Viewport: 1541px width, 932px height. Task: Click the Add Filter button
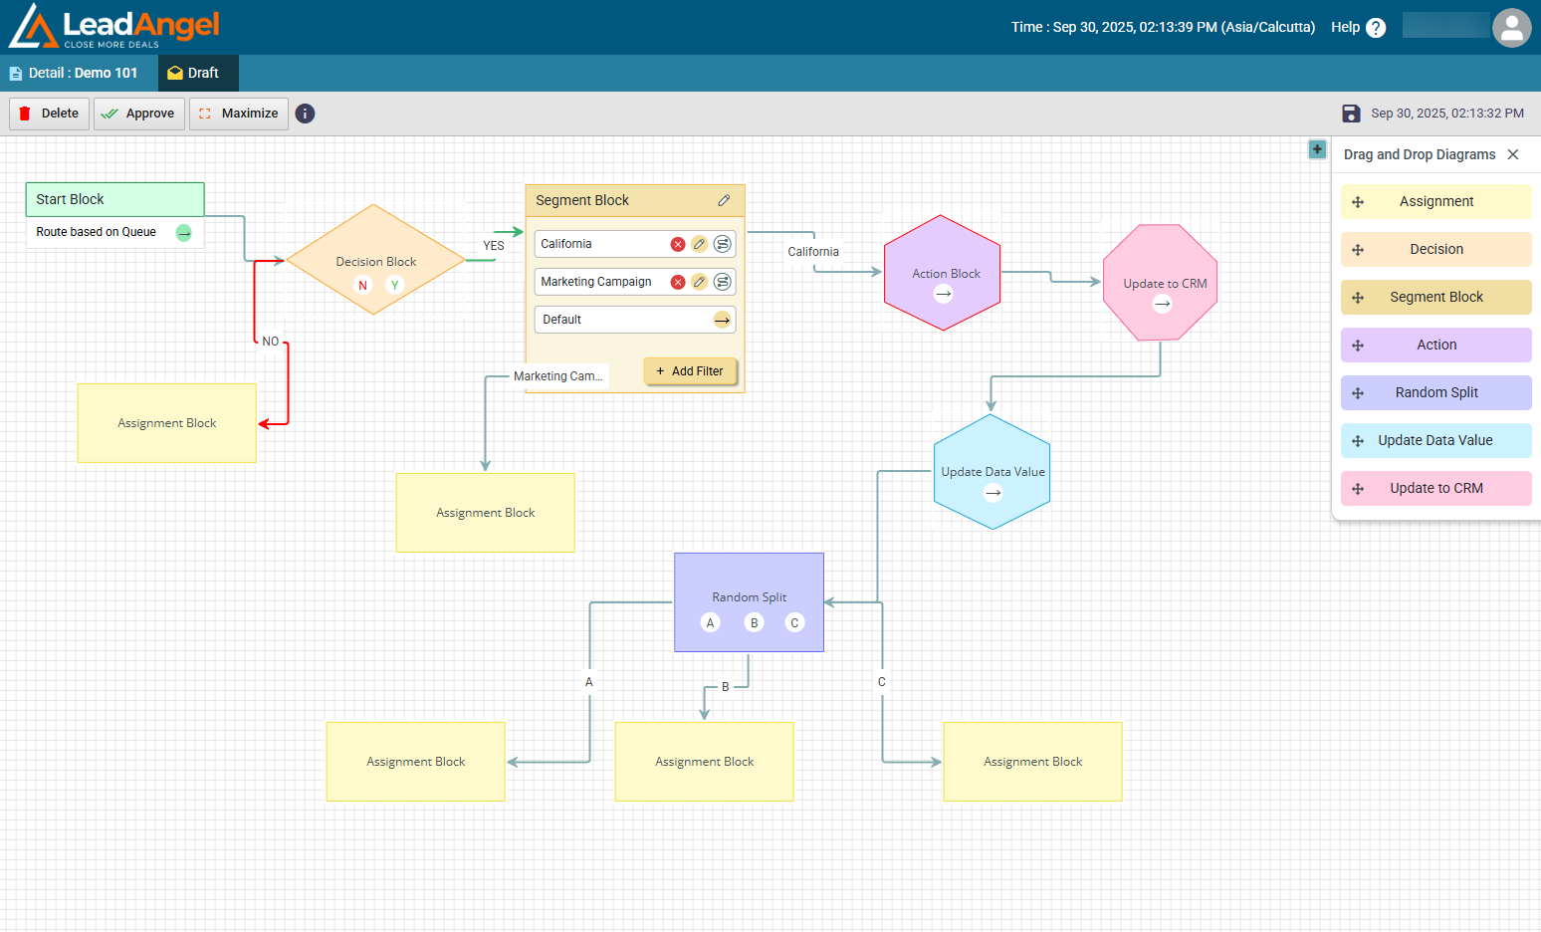coord(690,371)
